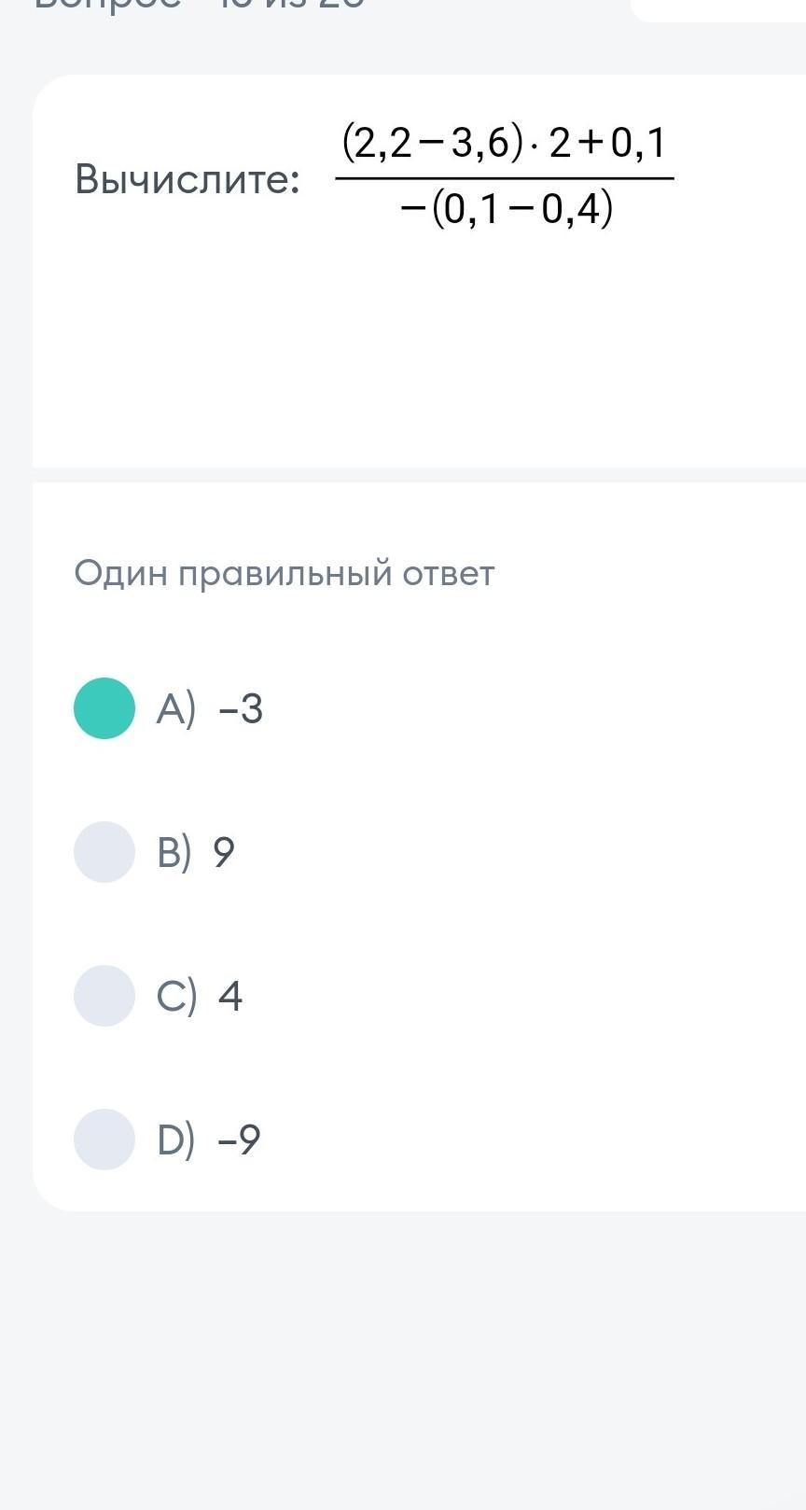Click the fraction bar of the expression
Viewport: 806px width, 1510px height.
505,178
